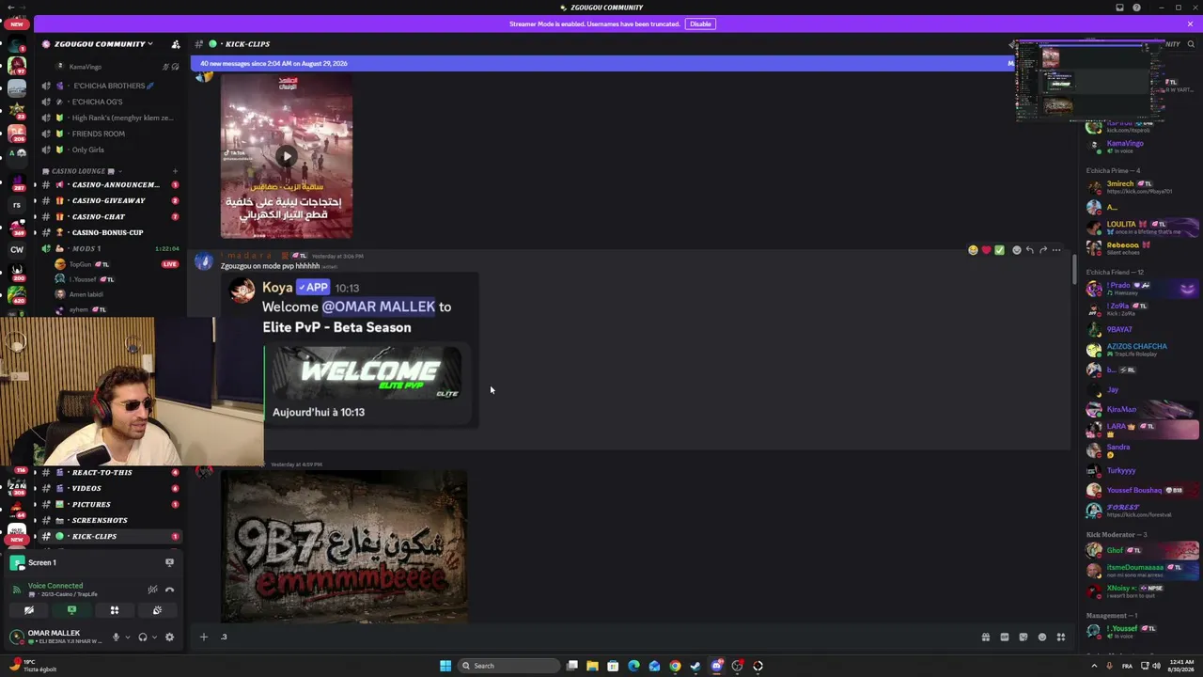Image resolution: width=1203 pixels, height=677 pixels.
Task: Add the laughing emoji reaction to the message
Action: 973,250
